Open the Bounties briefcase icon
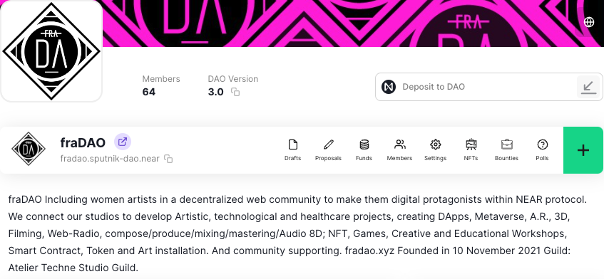This screenshot has height=279, width=604. (506, 144)
